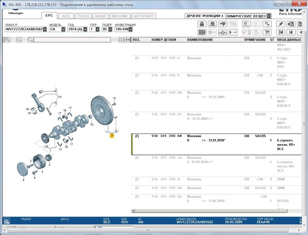Click the pushpin icon
The height and width of the screenshot is (235, 308).
coord(280,24)
